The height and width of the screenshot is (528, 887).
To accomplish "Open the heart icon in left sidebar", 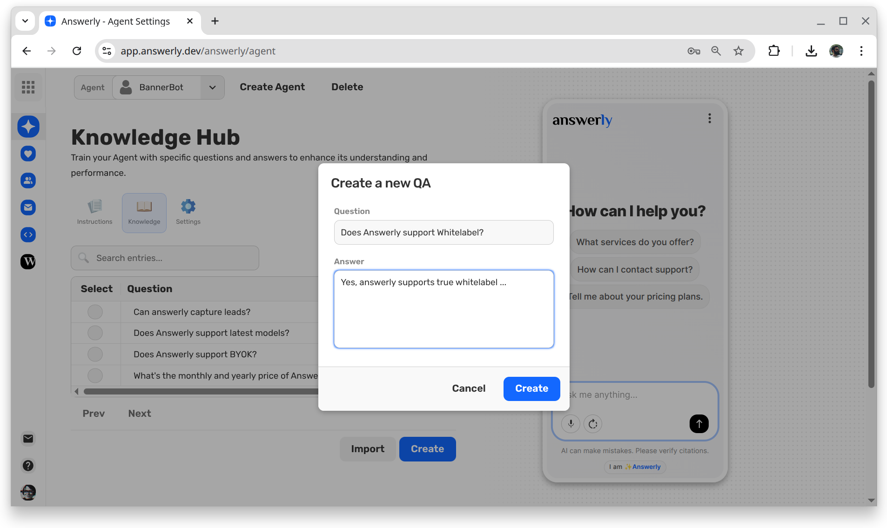I will click(28, 154).
